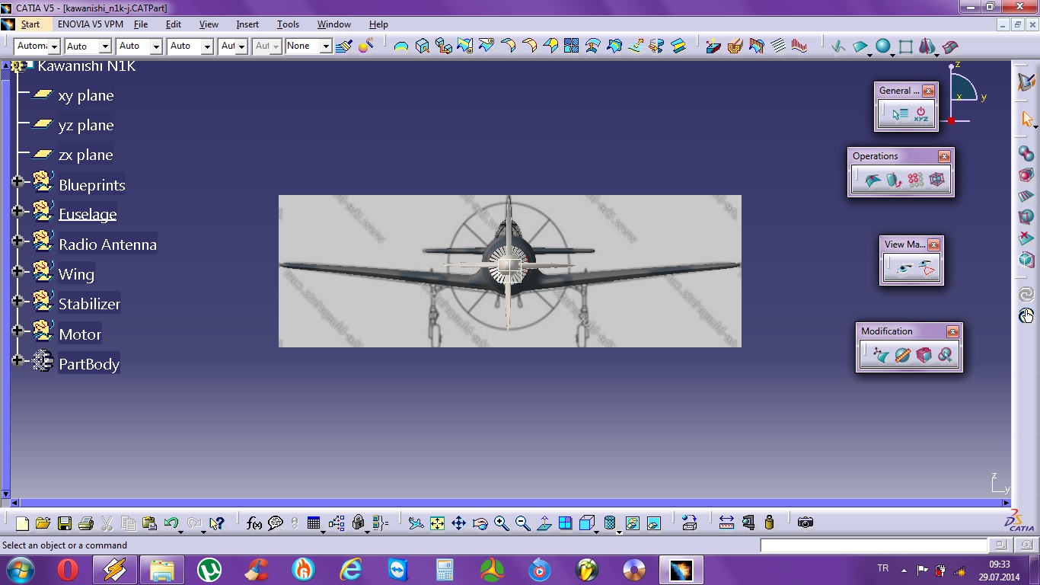Open the Tools menu

pos(288,24)
